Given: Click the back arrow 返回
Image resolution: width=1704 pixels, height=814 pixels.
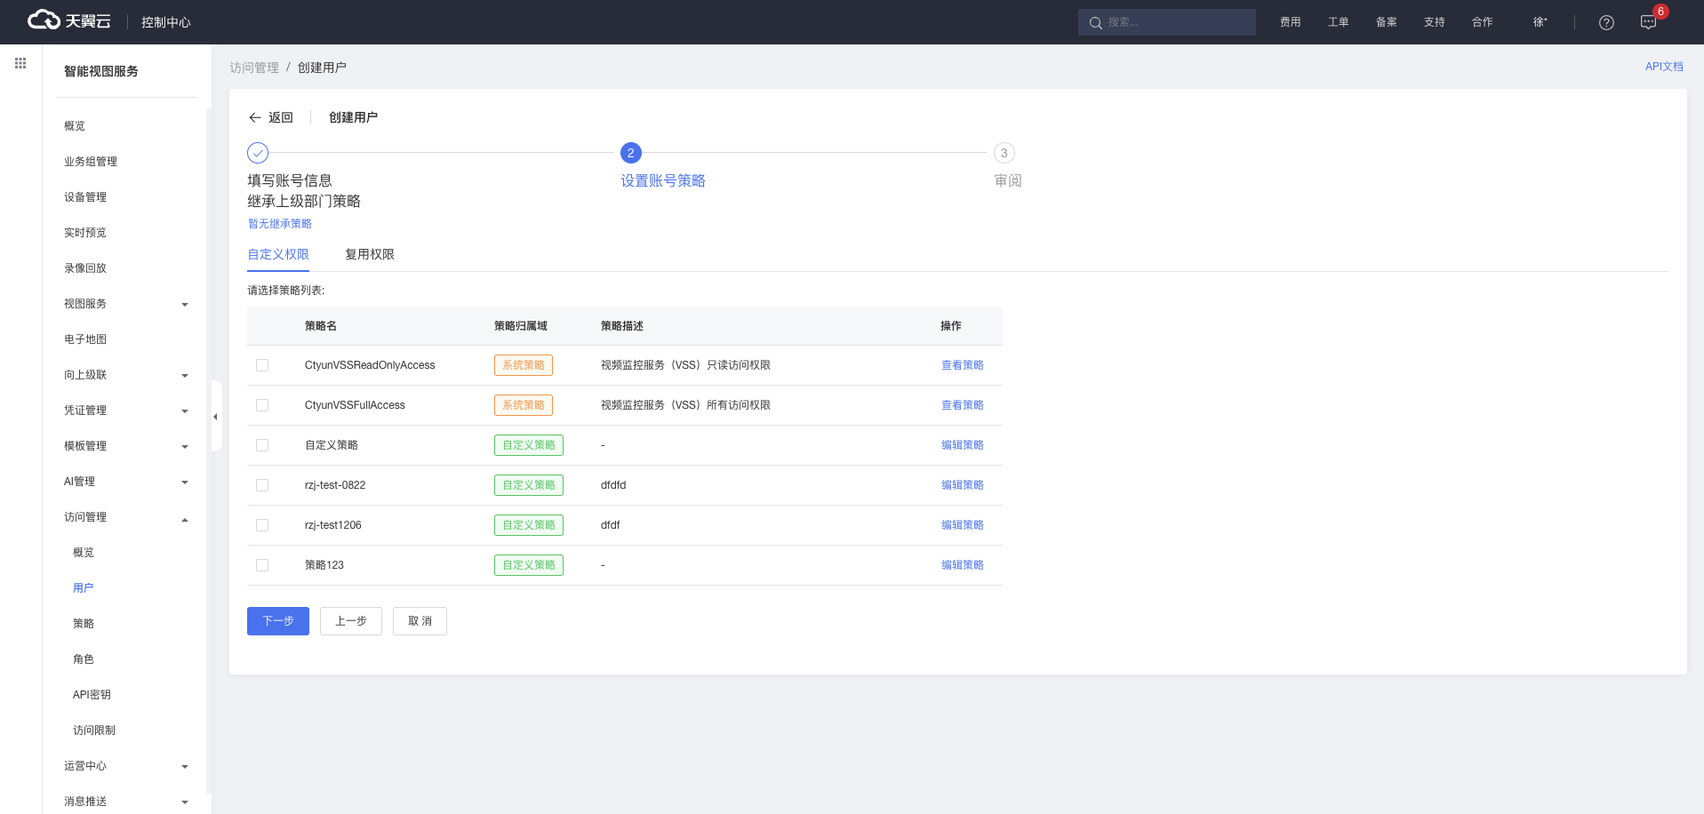Looking at the screenshot, I should coord(270,117).
